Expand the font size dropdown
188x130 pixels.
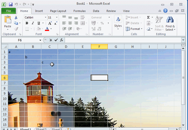(57, 17)
